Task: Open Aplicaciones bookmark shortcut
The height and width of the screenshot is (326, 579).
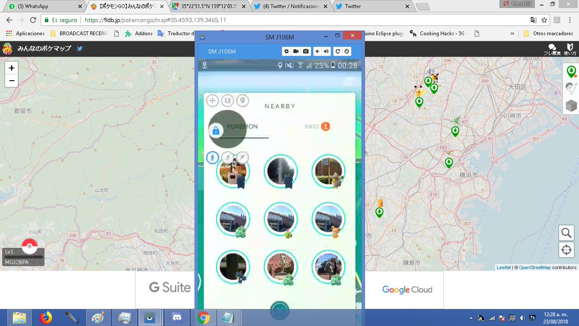Action: tap(25, 33)
